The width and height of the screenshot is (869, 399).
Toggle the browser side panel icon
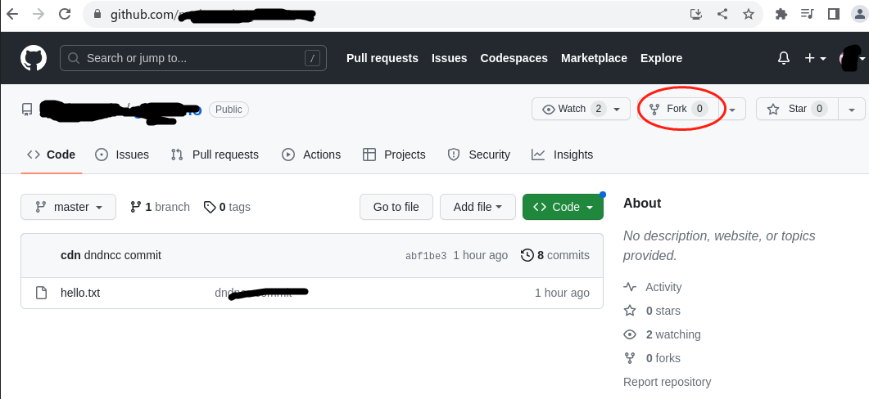(x=834, y=14)
